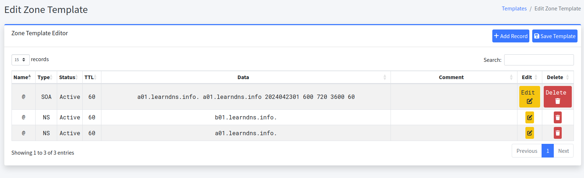Edit the a01.learndns.info NS record
584x178 pixels.
tap(529, 133)
